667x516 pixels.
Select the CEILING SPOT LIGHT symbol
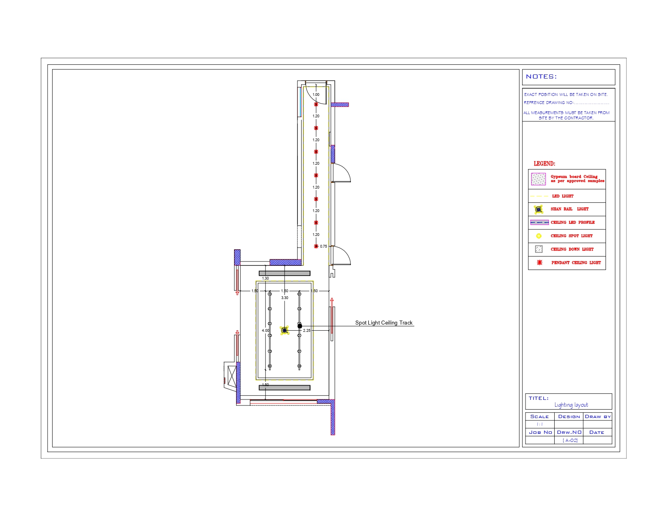click(x=539, y=236)
